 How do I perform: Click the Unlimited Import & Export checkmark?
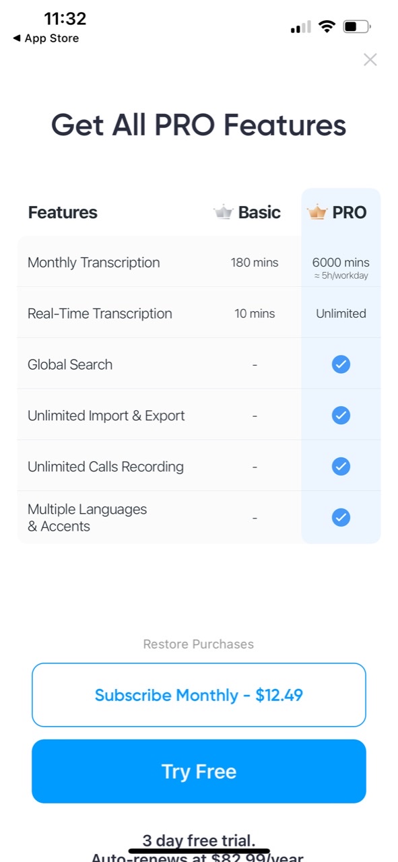click(341, 415)
